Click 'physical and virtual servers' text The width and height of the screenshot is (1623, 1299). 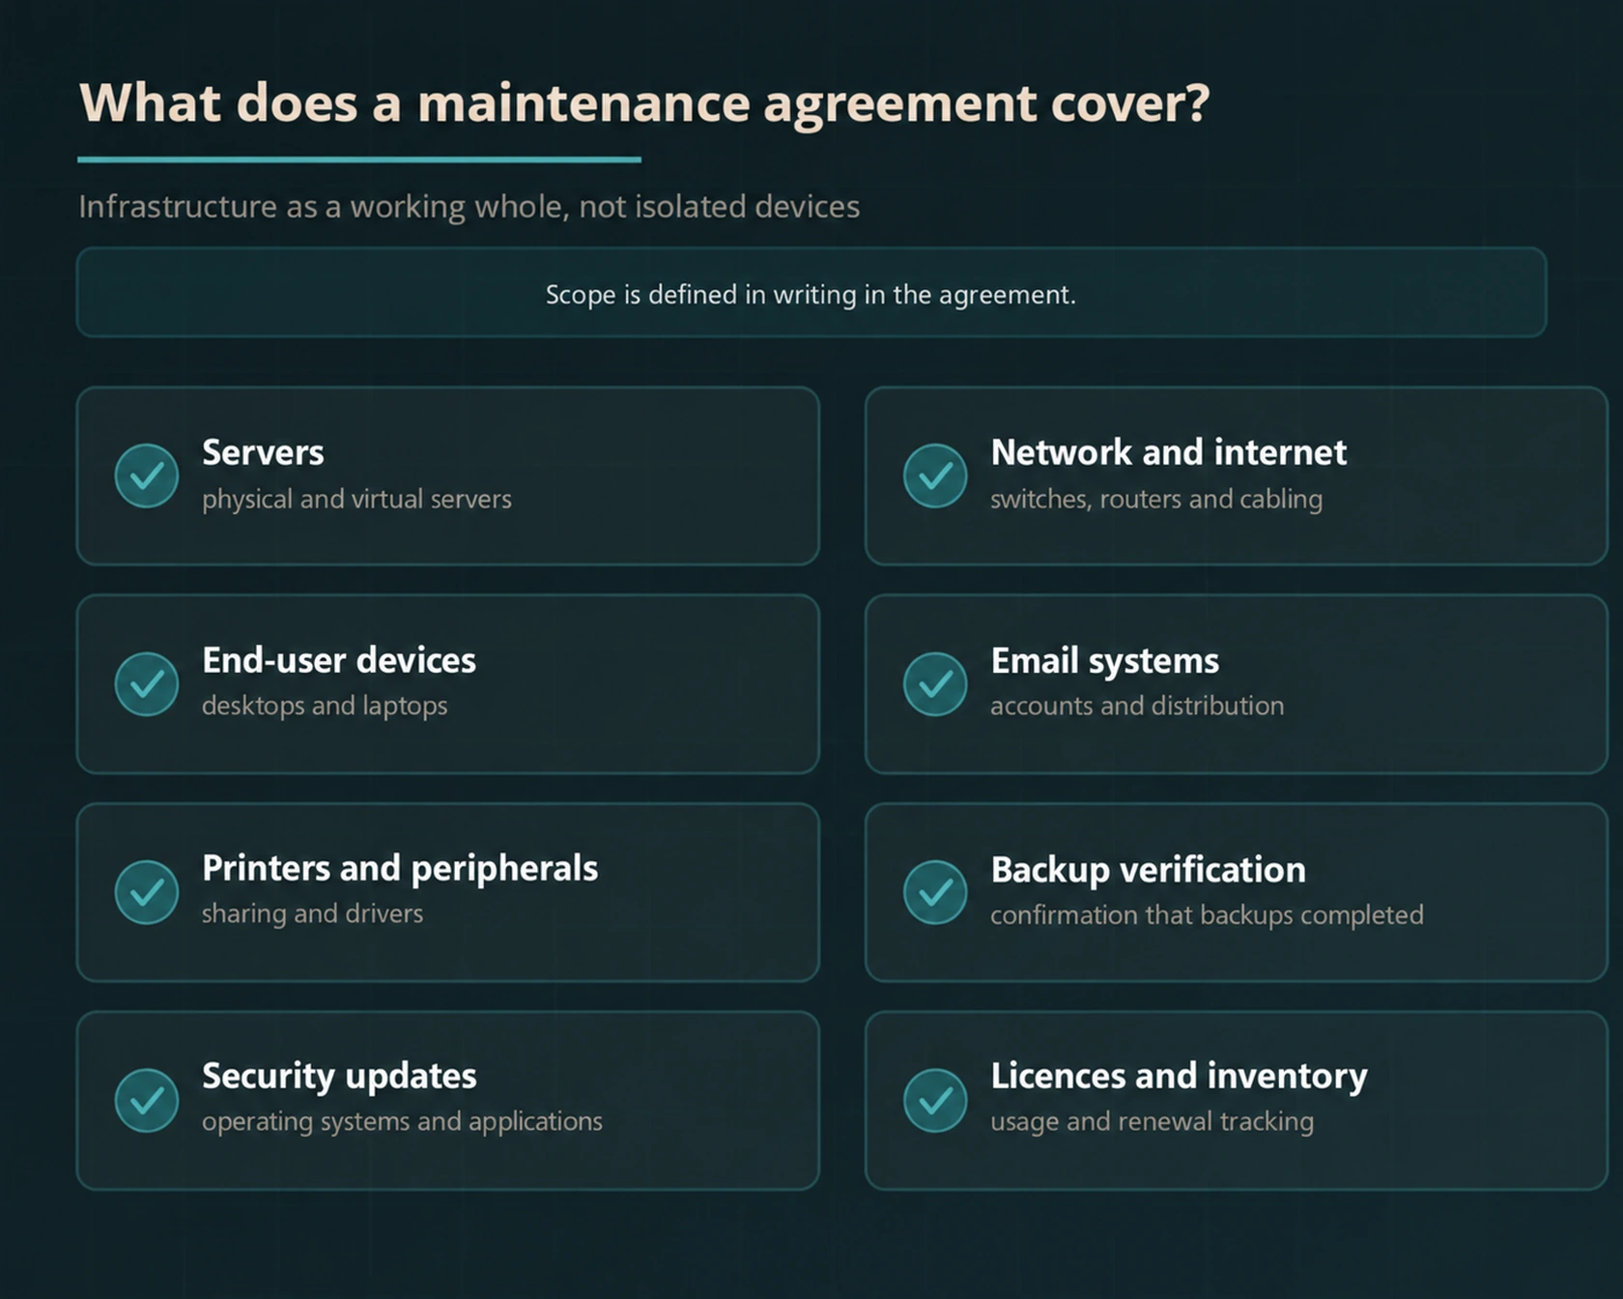pyautogui.click(x=356, y=500)
